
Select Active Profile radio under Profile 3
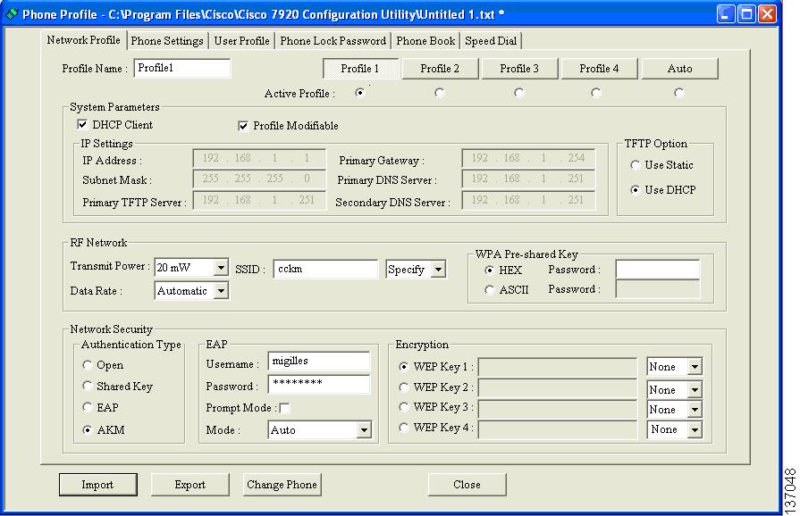click(x=518, y=93)
